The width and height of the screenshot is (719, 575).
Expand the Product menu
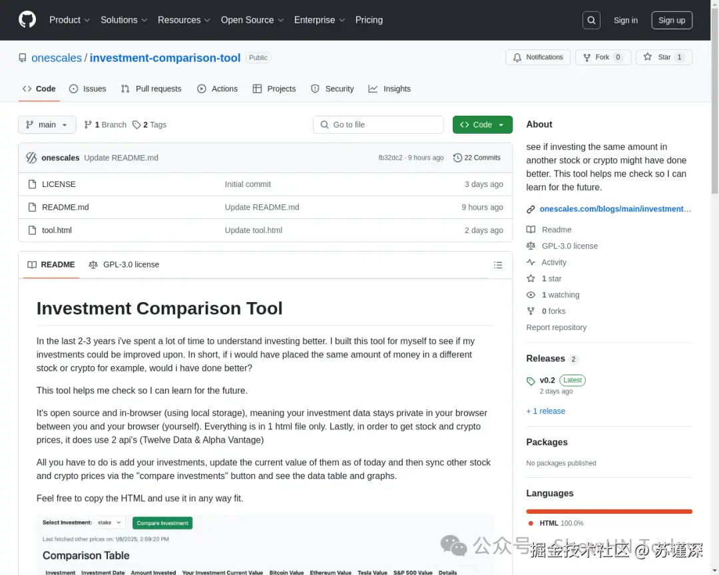69,20
